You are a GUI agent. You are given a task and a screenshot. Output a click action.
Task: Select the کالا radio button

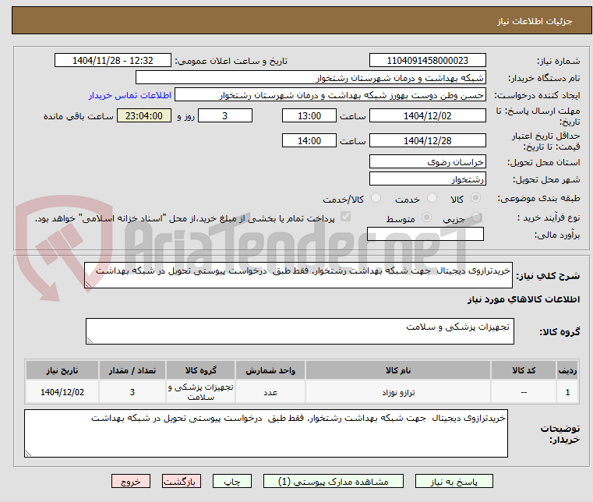(476, 198)
